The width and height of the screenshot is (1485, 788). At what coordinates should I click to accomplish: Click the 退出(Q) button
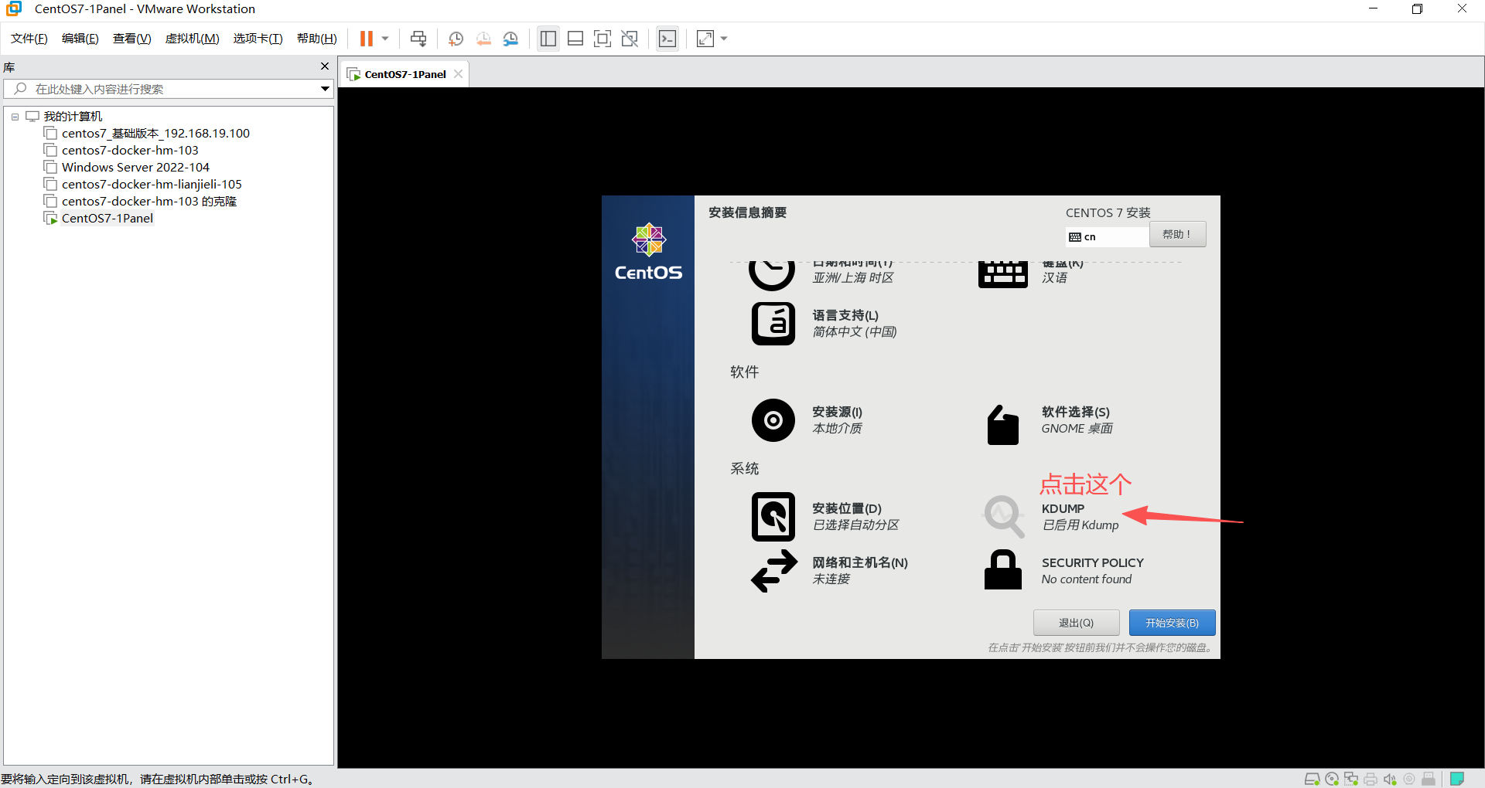[1076, 623]
